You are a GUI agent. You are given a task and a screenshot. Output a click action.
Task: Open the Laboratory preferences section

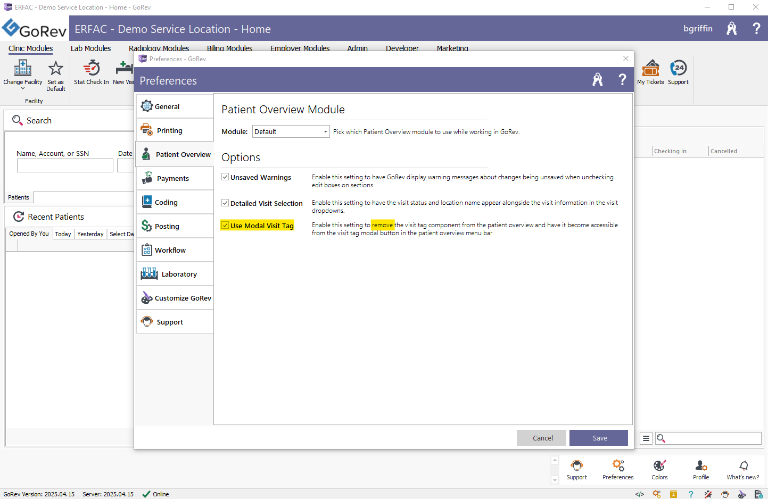tap(175, 274)
